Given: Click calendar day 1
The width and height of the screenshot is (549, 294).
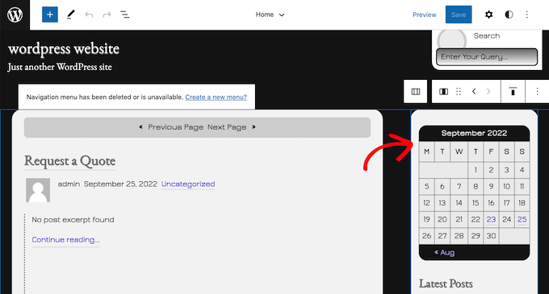Looking at the screenshot, I should (476, 170).
